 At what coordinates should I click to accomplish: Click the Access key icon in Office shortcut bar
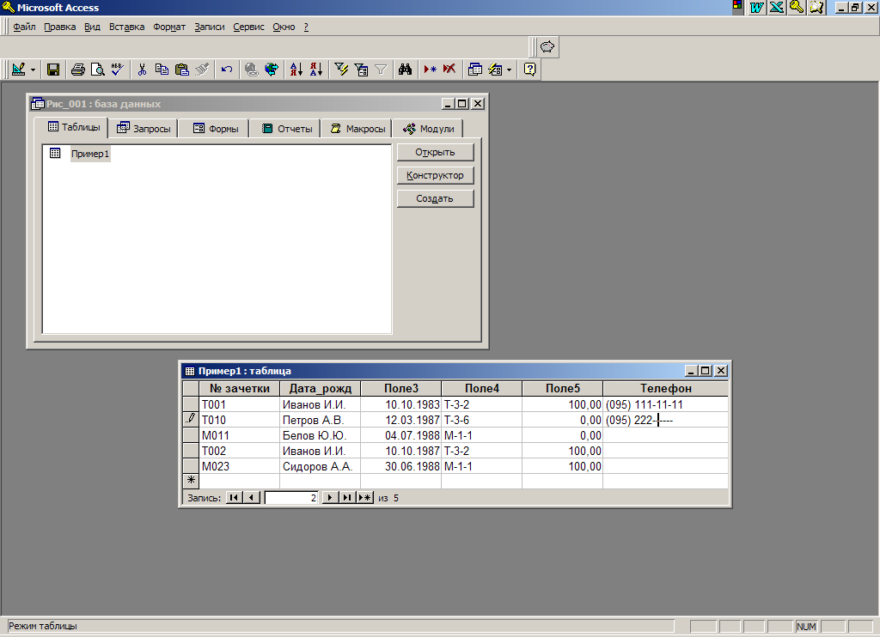797,7
